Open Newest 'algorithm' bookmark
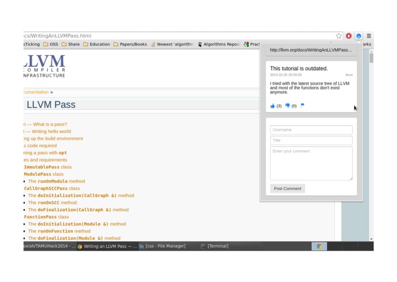The image size is (397, 282). [172, 45]
